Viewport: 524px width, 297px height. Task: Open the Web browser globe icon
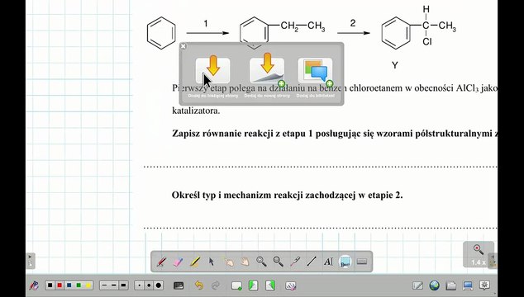tap(434, 285)
